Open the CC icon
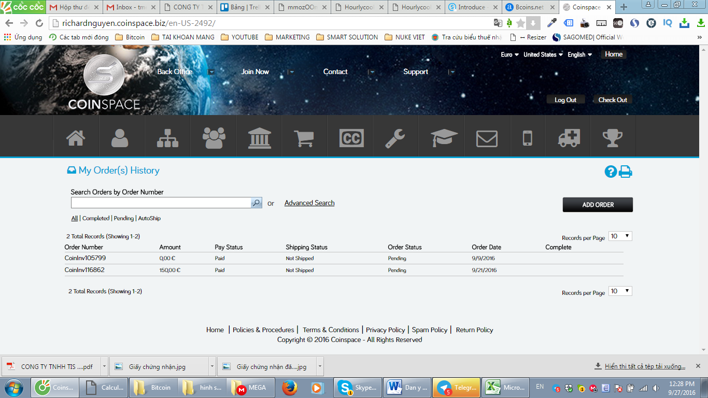Viewport: 708px width, 398px height. 351,138
